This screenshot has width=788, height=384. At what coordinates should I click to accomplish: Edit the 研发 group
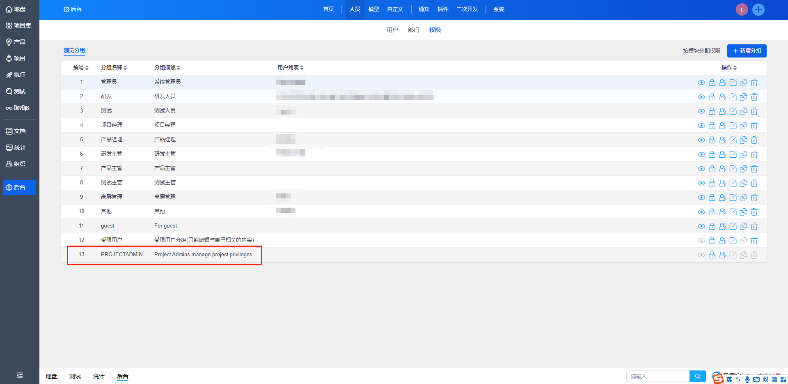point(733,97)
